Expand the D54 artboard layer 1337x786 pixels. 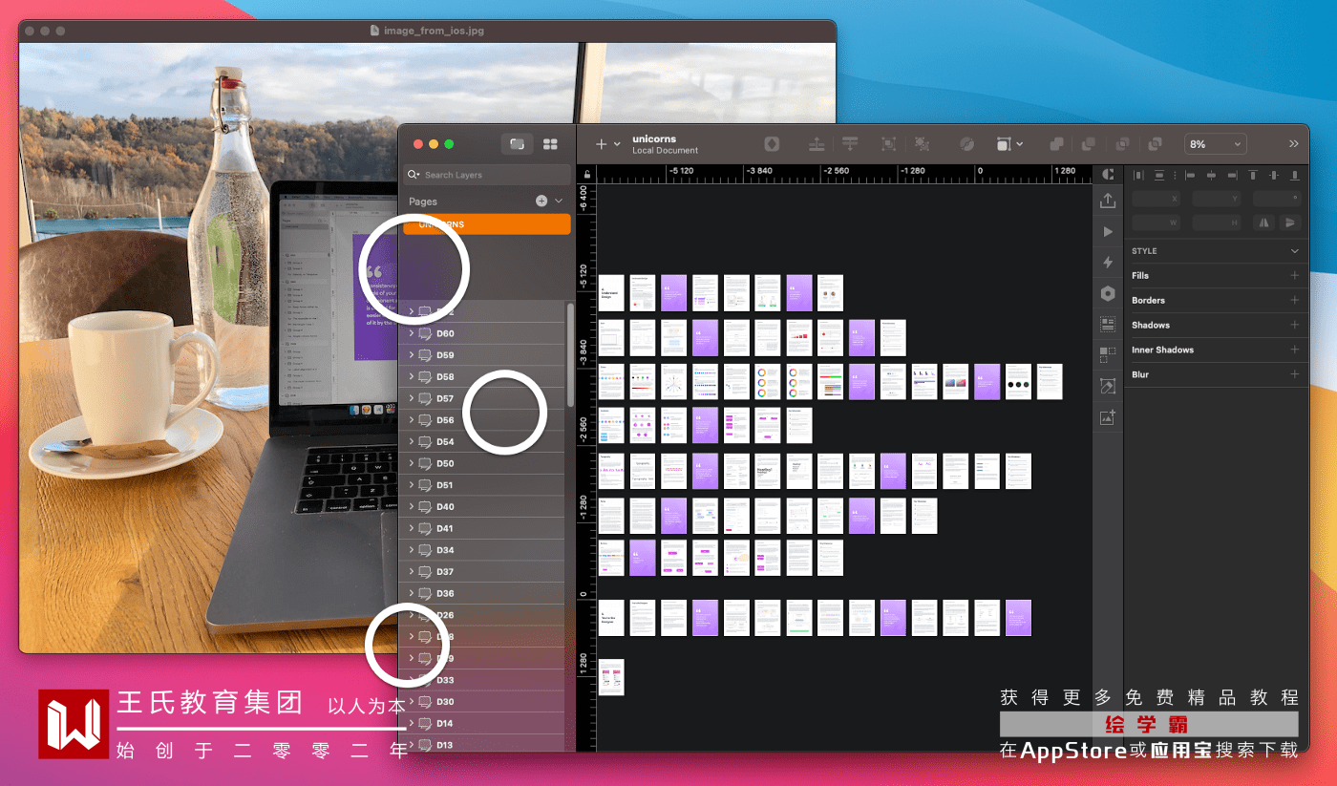point(412,442)
